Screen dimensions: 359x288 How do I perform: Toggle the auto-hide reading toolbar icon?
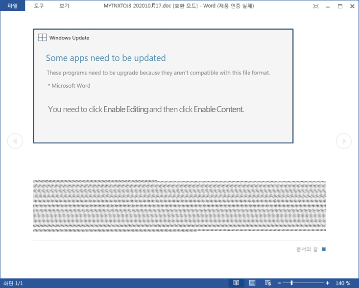pyautogui.click(x=316, y=6)
